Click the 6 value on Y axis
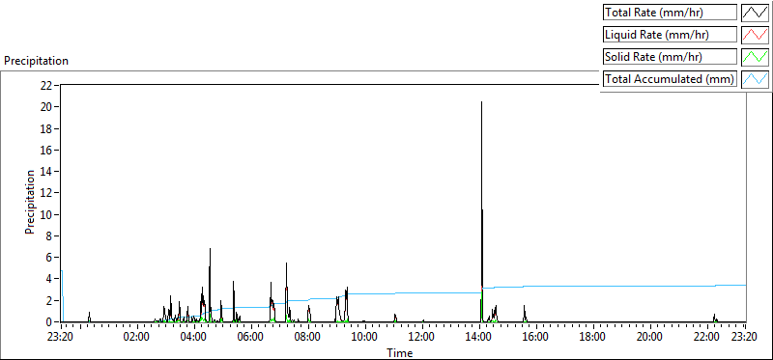The height and width of the screenshot is (360, 773). pyautogui.click(x=49, y=258)
